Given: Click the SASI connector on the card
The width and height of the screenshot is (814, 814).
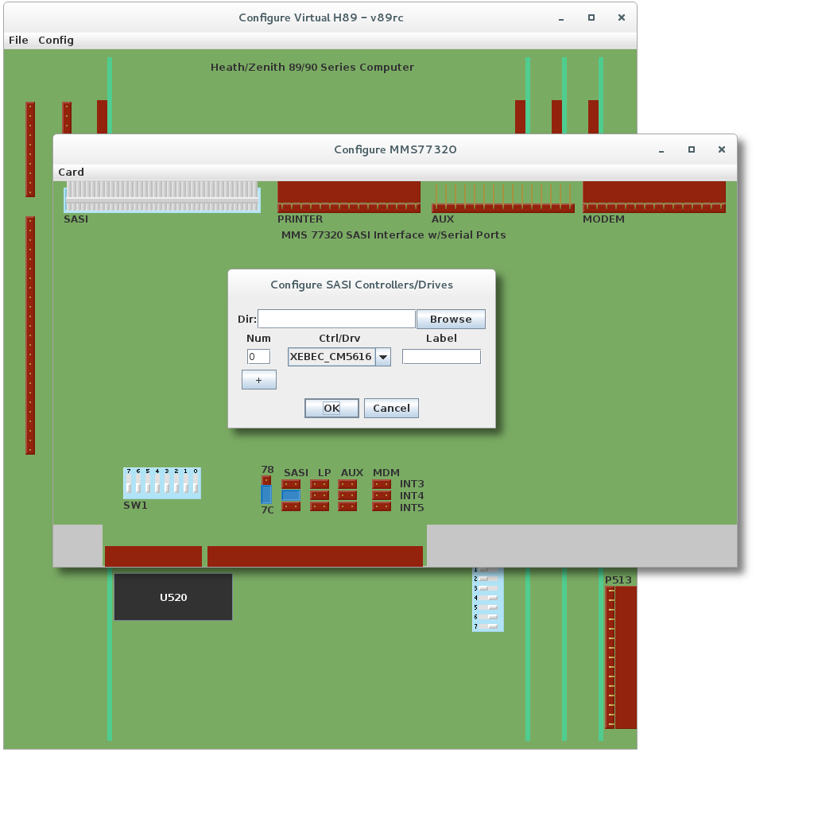Looking at the screenshot, I should click(162, 196).
